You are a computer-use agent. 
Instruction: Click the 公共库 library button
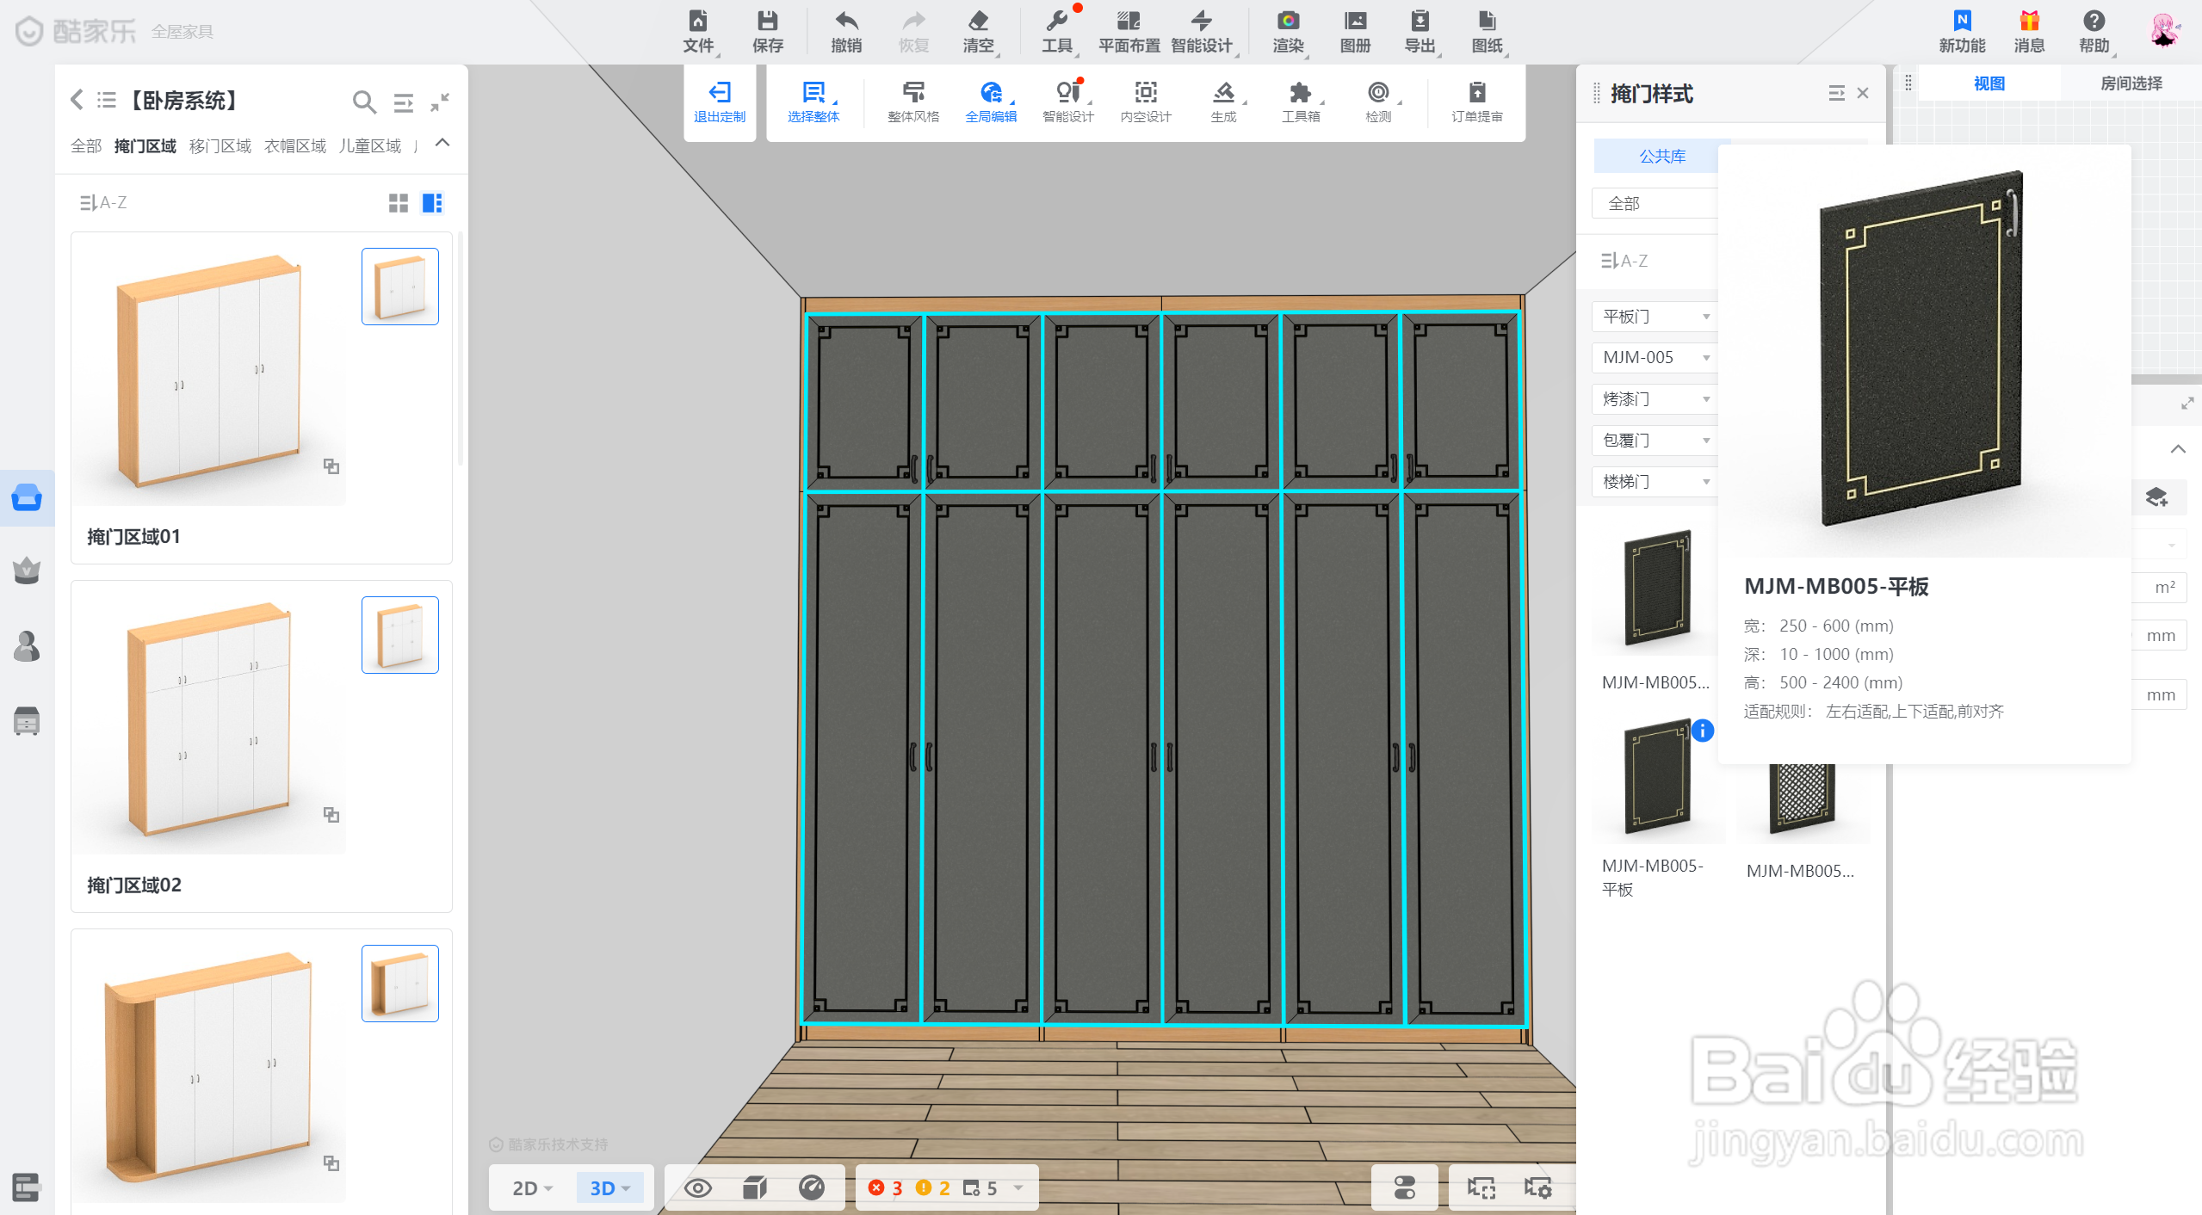pos(1661,156)
